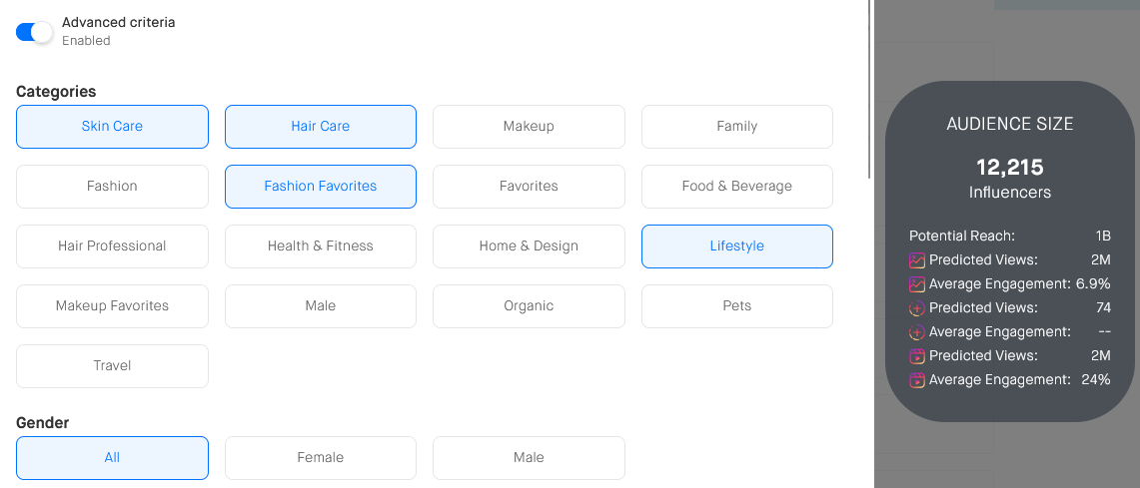The height and width of the screenshot is (488, 1140).
Task: Disable the Advanced criteria switch
Action: (x=34, y=32)
